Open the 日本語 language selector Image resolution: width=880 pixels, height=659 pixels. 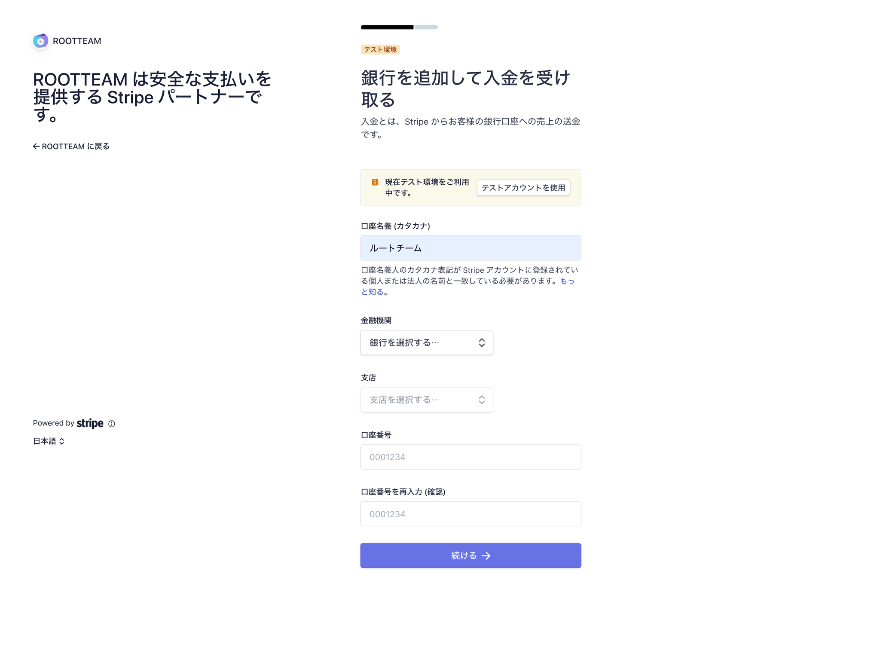click(49, 441)
